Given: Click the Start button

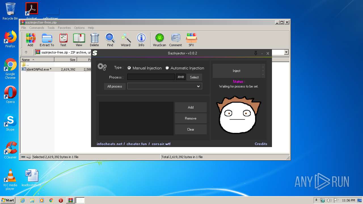Looking at the screenshot, I should coord(8,200).
